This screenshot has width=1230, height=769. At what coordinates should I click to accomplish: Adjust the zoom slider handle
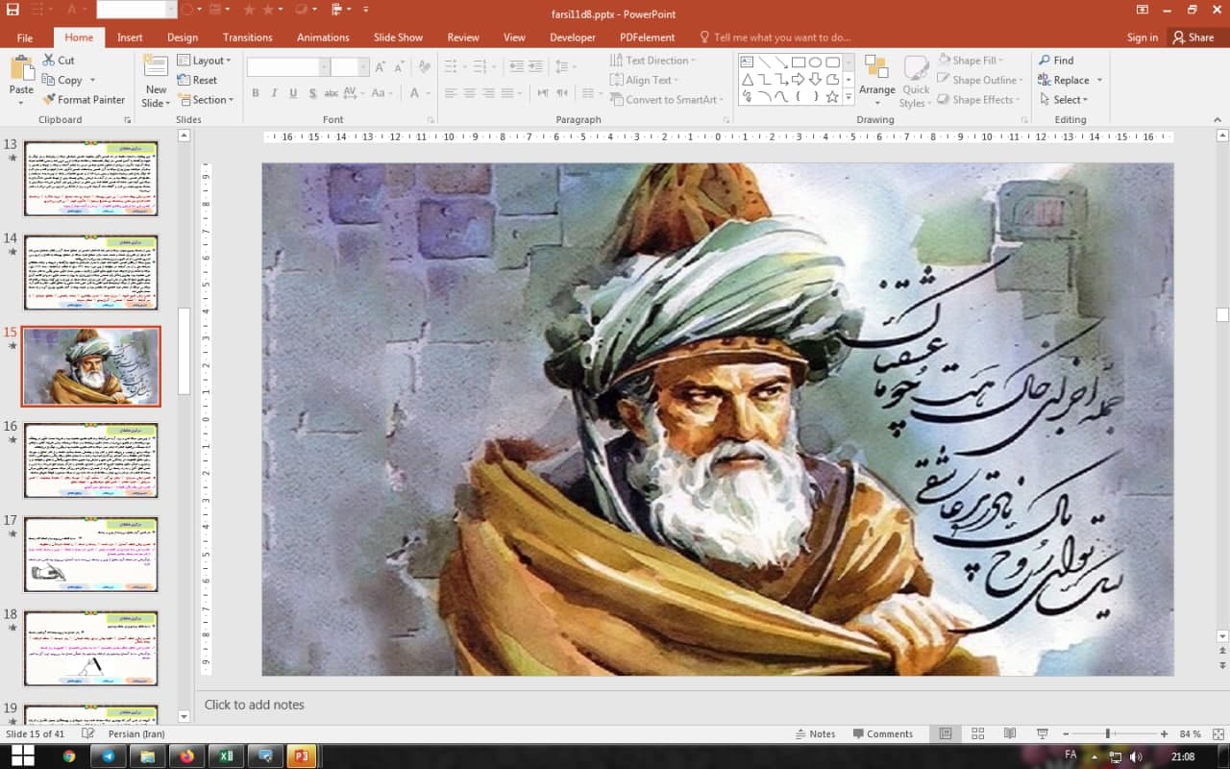point(1108,733)
